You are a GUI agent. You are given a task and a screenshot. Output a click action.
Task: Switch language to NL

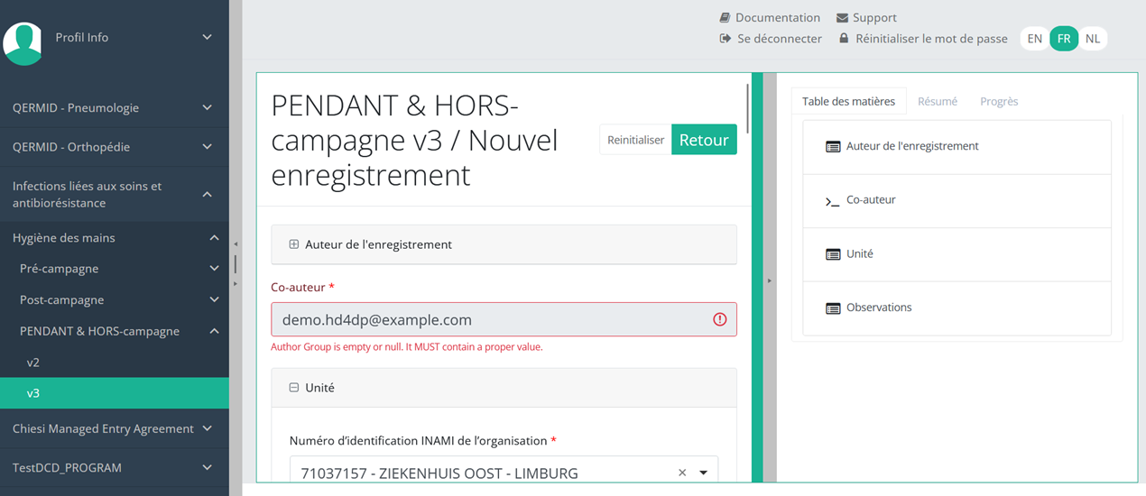(x=1093, y=39)
